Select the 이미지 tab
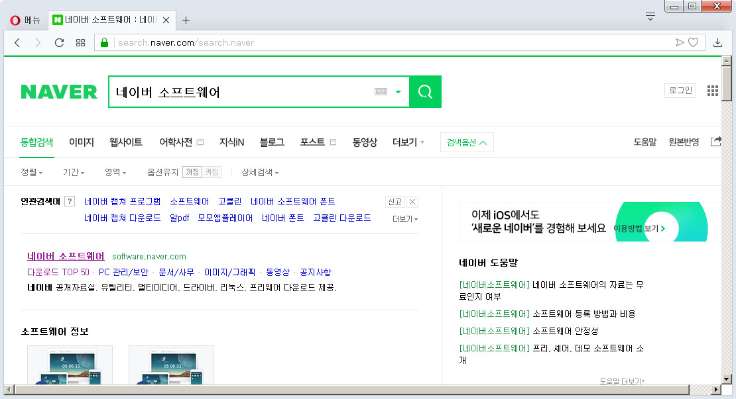The image size is (736, 399). [82, 142]
